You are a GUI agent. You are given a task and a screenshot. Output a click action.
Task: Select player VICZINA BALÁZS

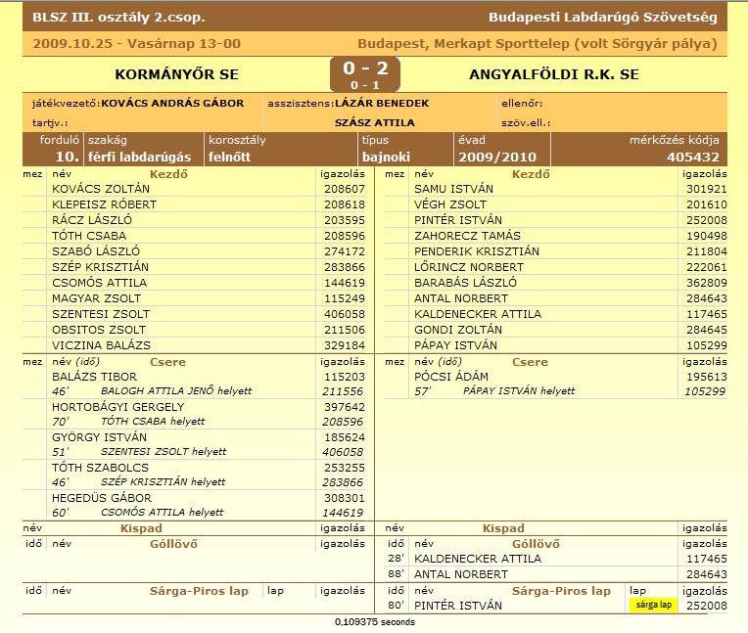[101, 345]
